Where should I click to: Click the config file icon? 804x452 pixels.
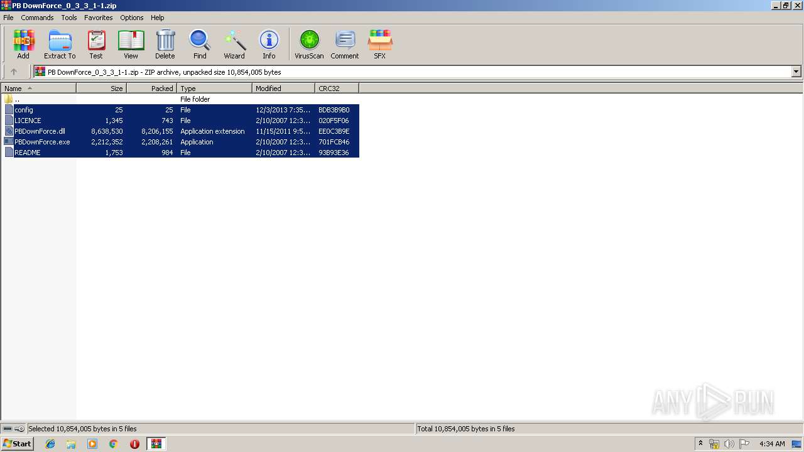(9, 110)
